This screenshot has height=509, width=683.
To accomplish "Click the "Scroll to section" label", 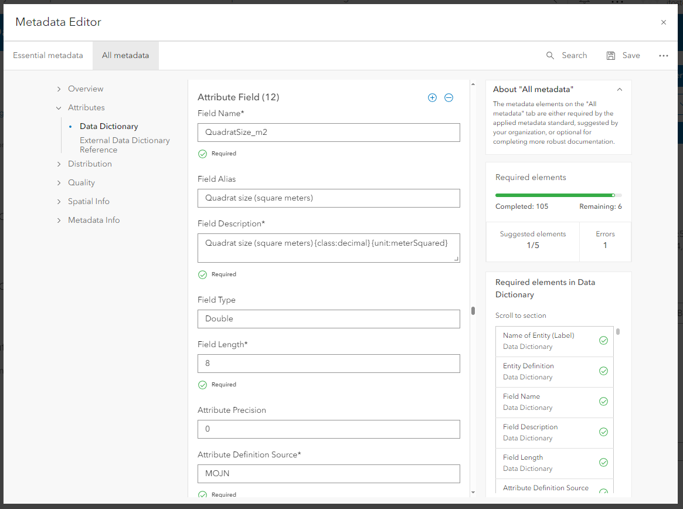I will point(521,315).
